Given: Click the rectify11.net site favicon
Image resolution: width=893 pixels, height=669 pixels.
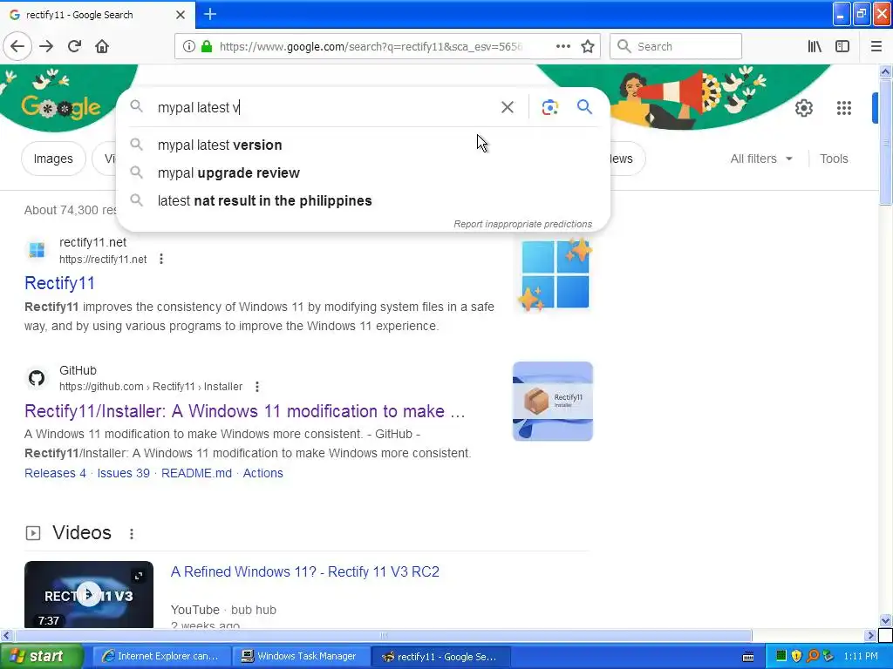Looking at the screenshot, I should (37, 250).
